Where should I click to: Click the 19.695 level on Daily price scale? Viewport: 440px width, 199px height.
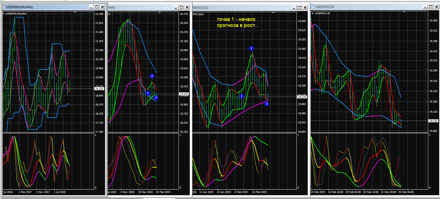pos(302,21)
